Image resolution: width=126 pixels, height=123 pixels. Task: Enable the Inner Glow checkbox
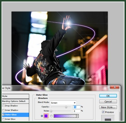point(3,119)
